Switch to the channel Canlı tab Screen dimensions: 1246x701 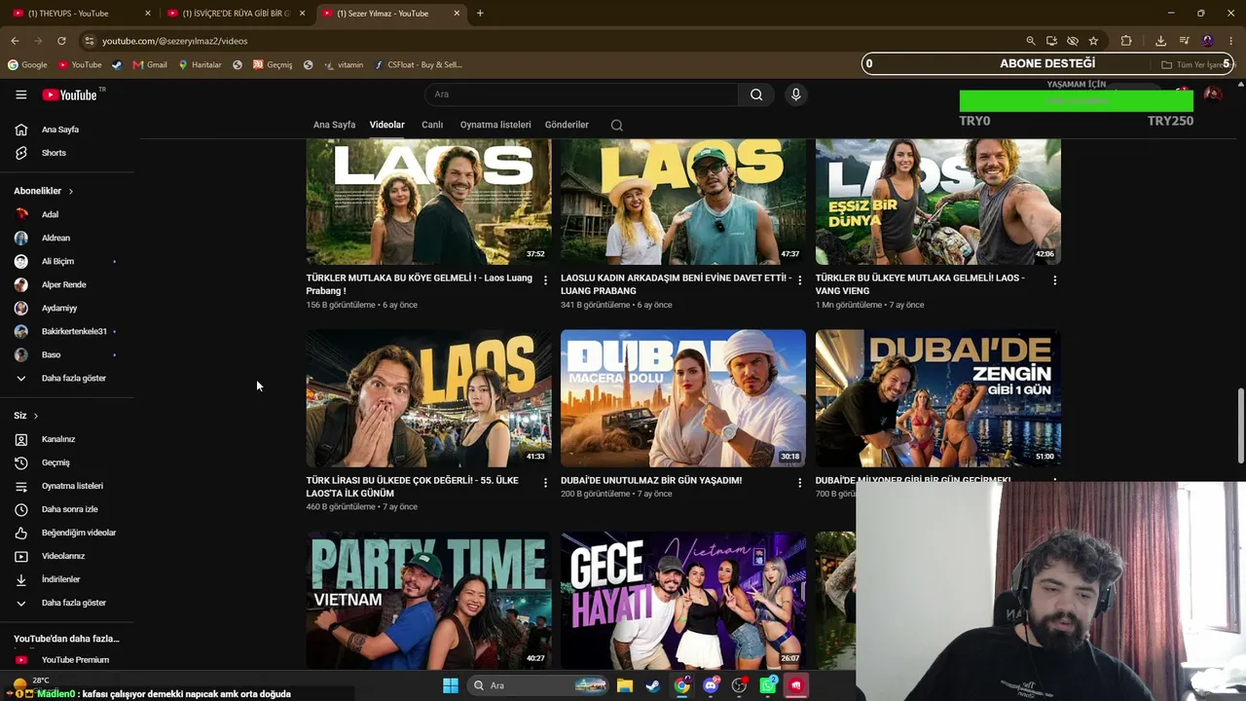pos(432,125)
